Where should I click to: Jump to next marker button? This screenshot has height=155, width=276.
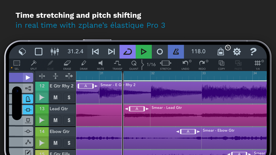coord(112,51)
